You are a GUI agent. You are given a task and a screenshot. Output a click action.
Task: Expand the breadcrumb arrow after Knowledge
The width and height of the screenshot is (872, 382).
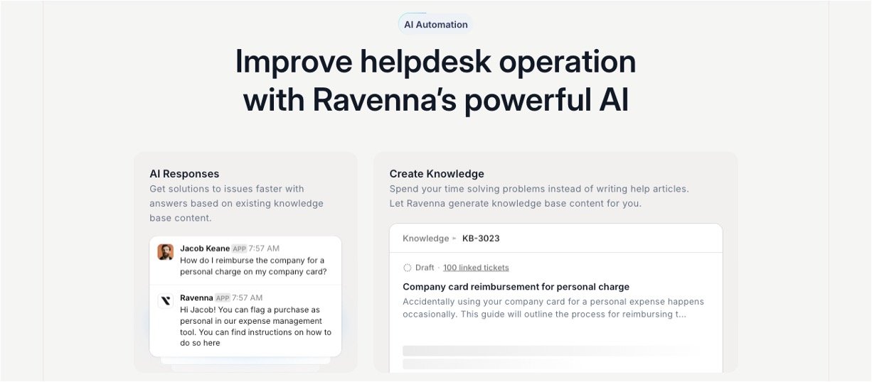[455, 239]
